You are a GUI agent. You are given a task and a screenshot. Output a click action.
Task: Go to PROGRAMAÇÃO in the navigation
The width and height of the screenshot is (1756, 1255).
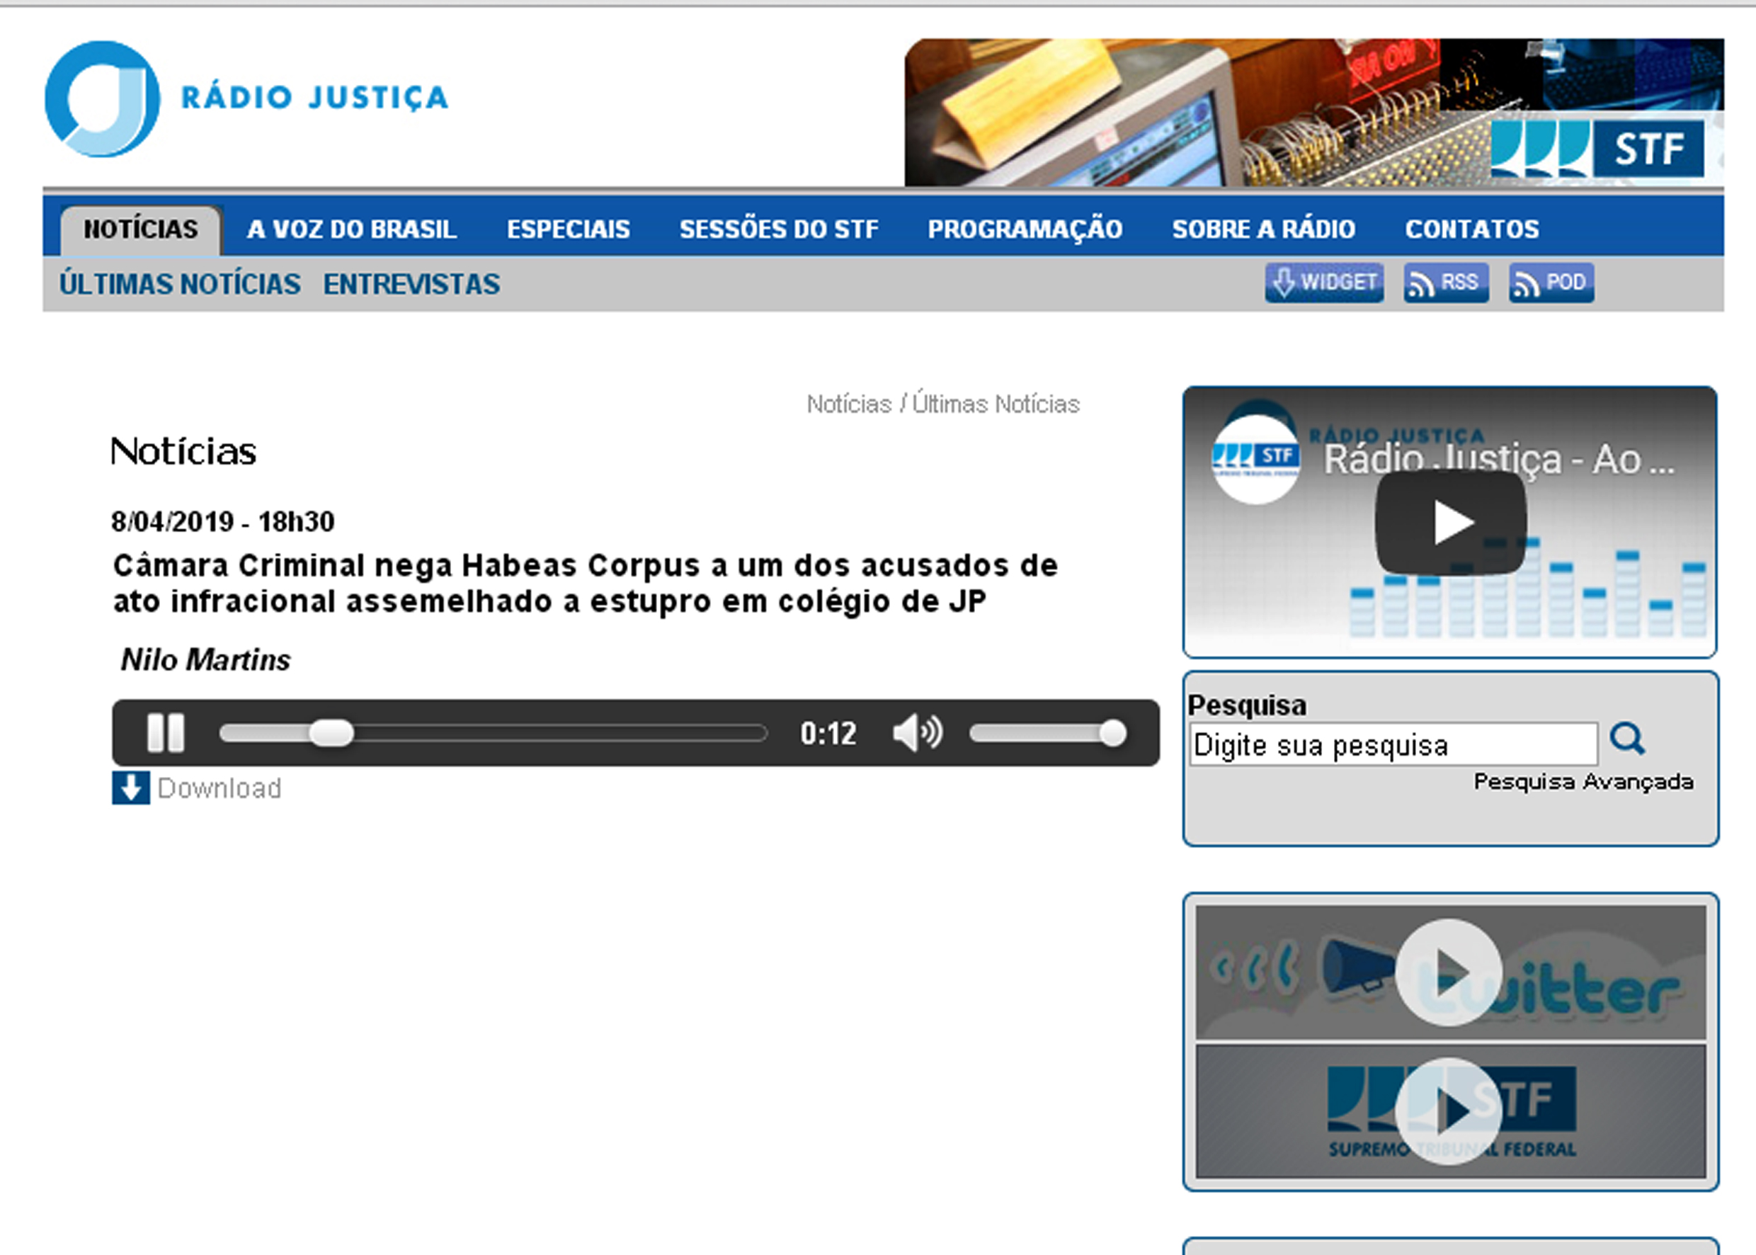1025,229
